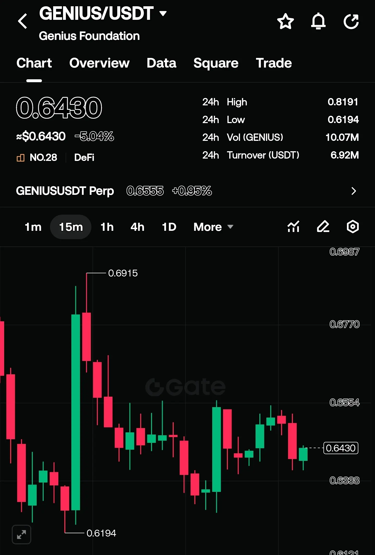Tap the 24h High value 0.8191

343,102
